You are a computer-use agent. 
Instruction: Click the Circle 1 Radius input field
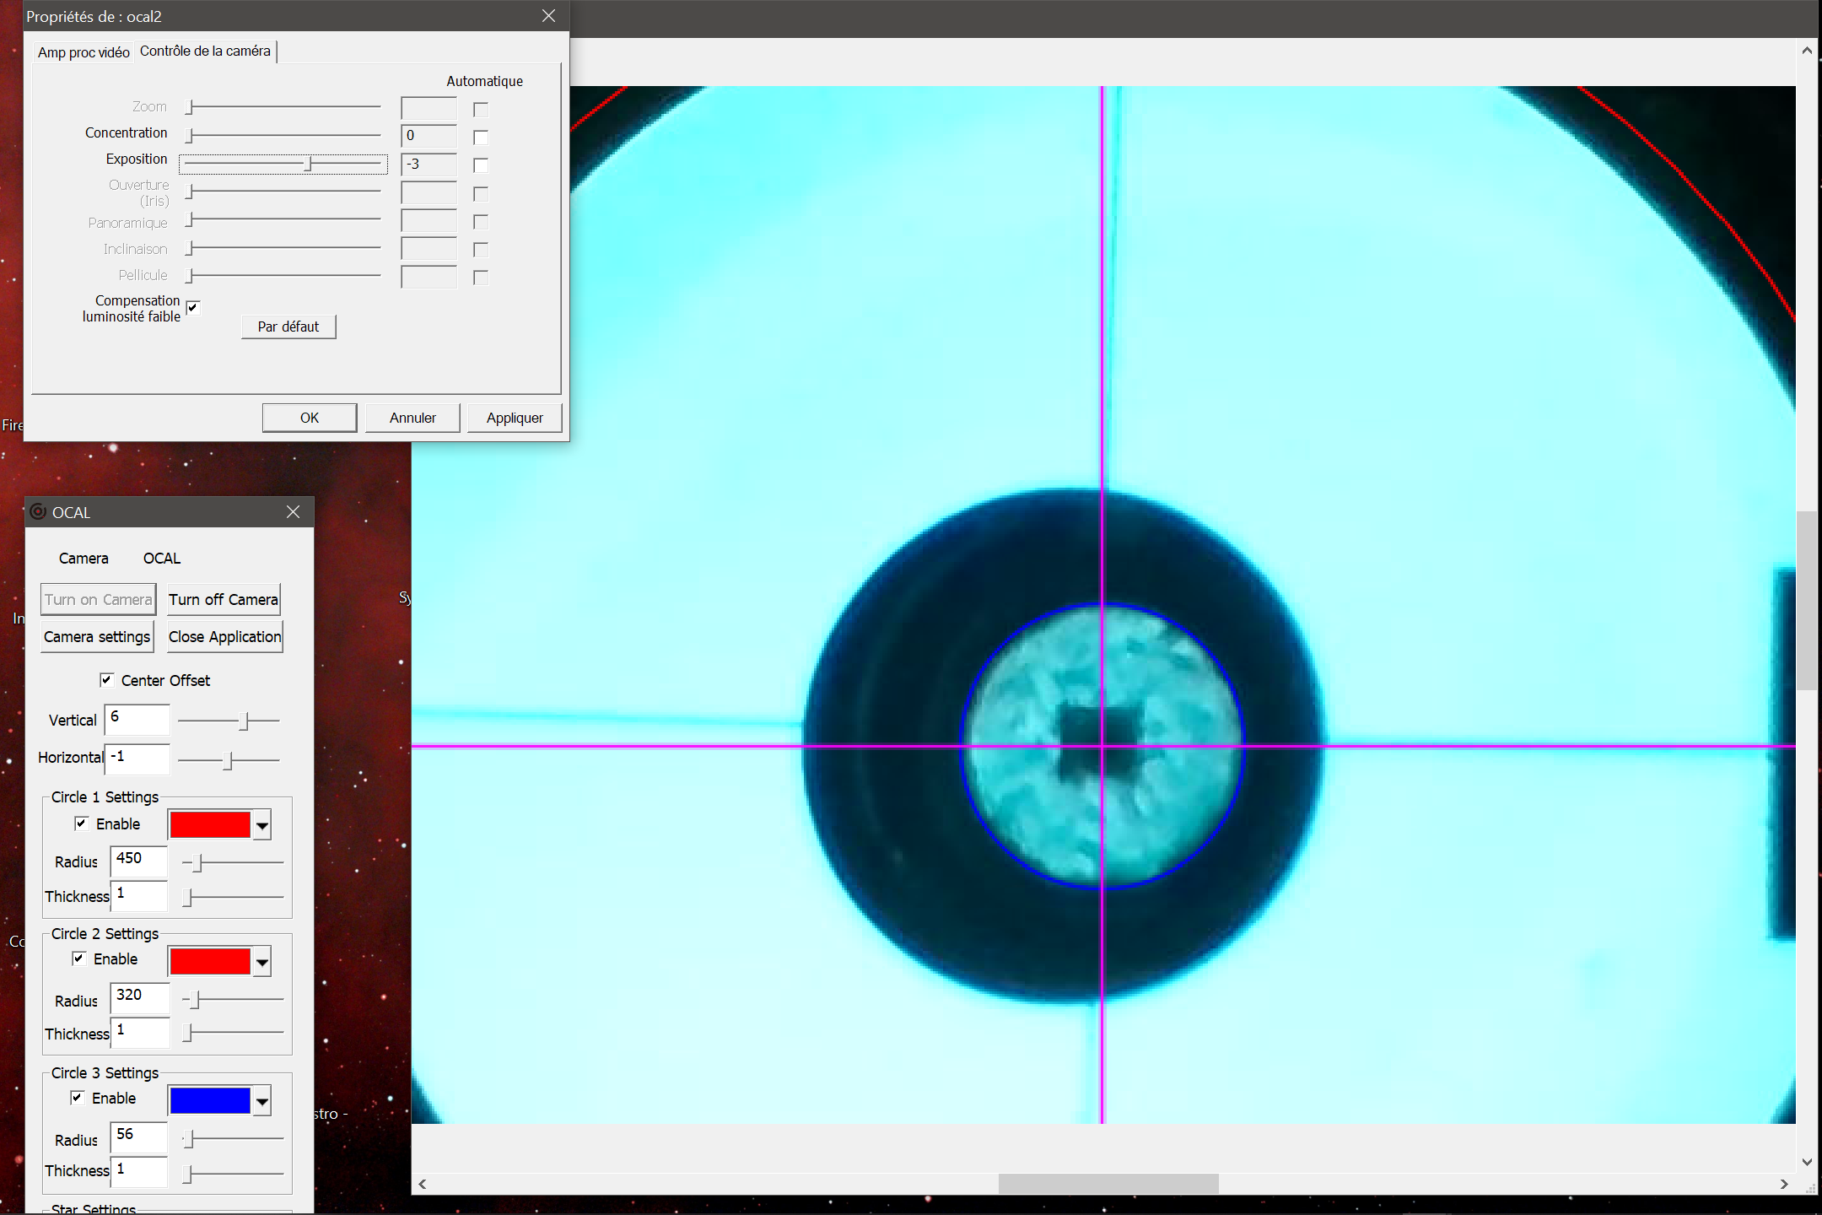coord(139,860)
